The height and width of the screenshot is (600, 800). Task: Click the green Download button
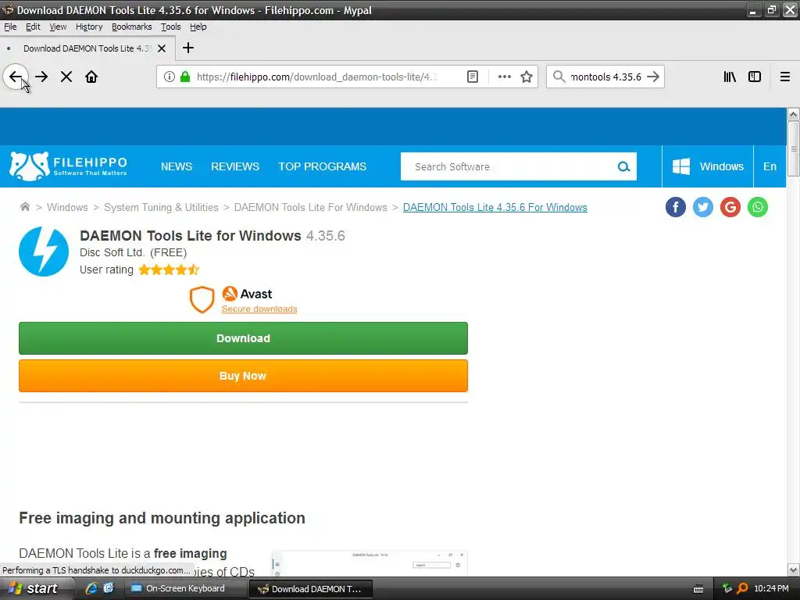(x=244, y=338)
